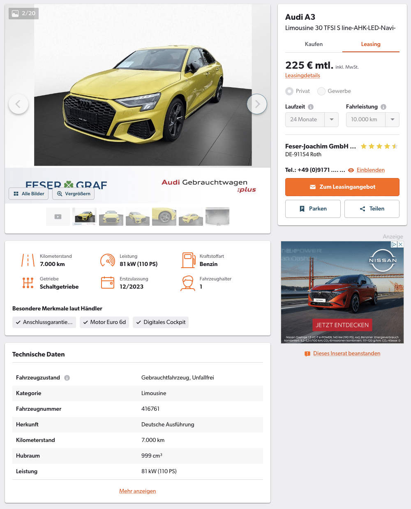The image size is (411, 509).
Task: Select the rear-view car thumbnail
Action: tap(191, 217)
